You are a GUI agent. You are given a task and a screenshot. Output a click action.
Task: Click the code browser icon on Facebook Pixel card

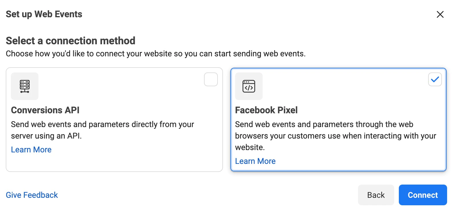[x=249, y=86]
